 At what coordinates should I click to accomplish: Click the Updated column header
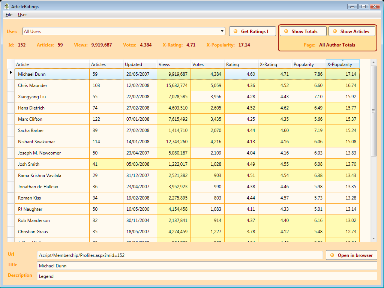(140, 64)
